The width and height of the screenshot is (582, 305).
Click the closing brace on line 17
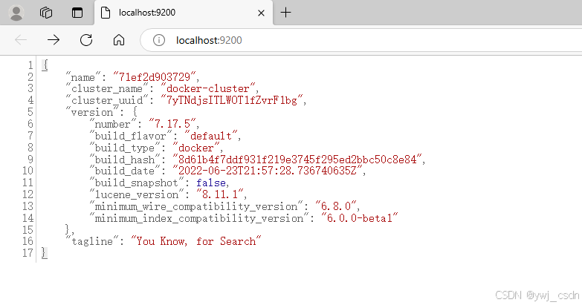tap(45, 253)
